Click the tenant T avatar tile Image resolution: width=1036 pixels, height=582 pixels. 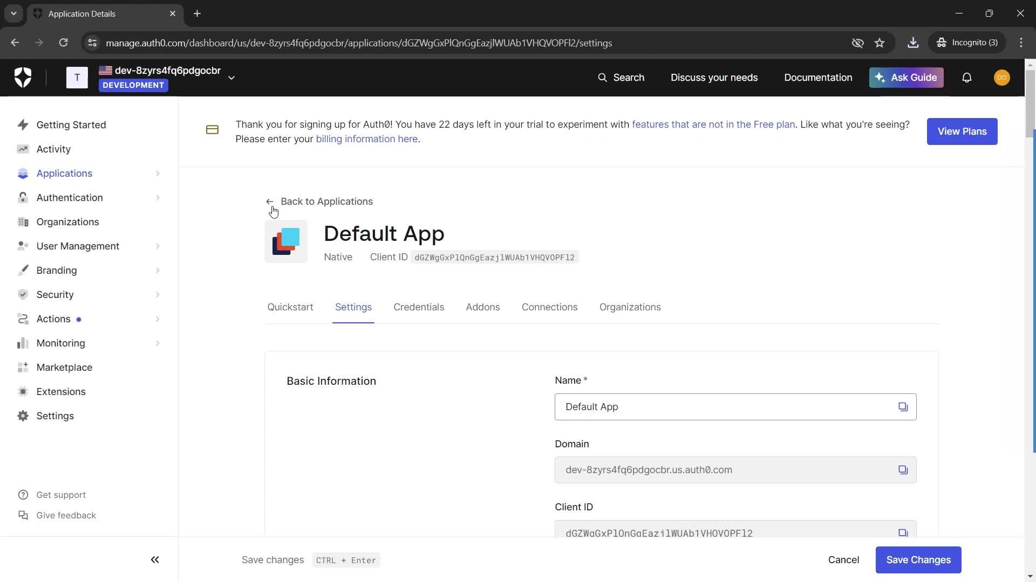click(x=77, y=78)
